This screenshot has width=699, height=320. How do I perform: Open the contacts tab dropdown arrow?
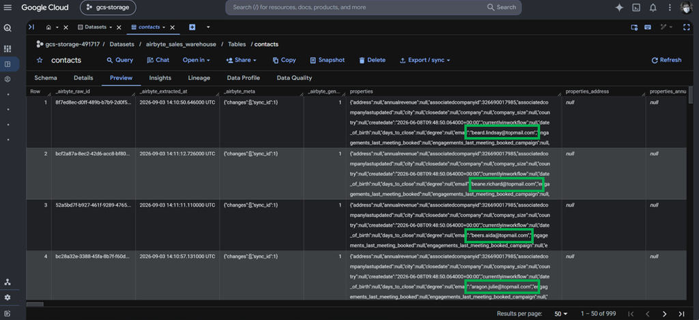pyautogui.click(x=164, y=27)
